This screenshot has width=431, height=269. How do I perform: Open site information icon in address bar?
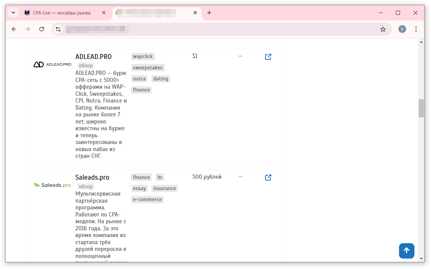tap(58, 29)
